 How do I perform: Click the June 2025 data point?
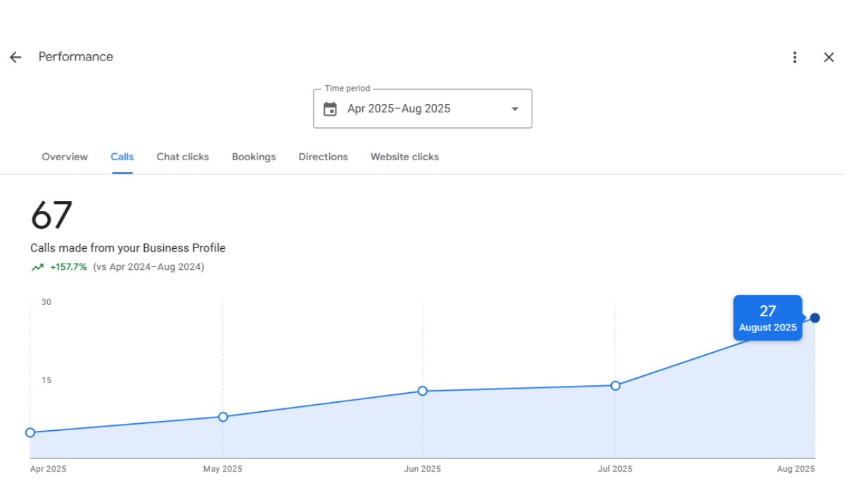click(x=423, y=391)
